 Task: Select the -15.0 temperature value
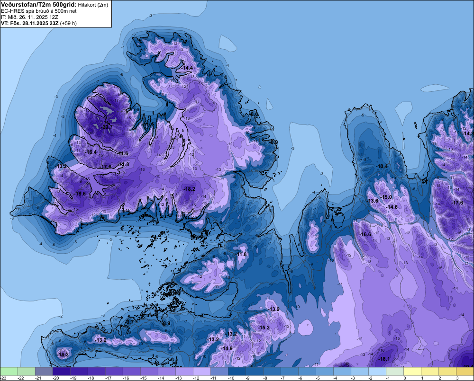[x=386, y=197]
